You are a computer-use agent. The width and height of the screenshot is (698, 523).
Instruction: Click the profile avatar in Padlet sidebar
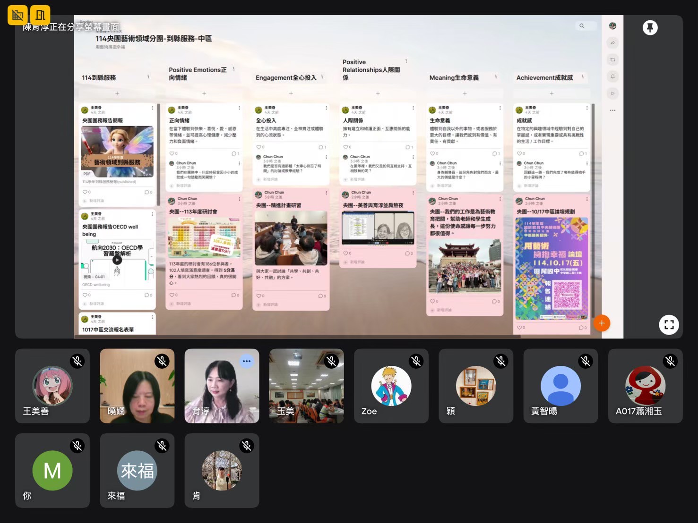[612, 26]
